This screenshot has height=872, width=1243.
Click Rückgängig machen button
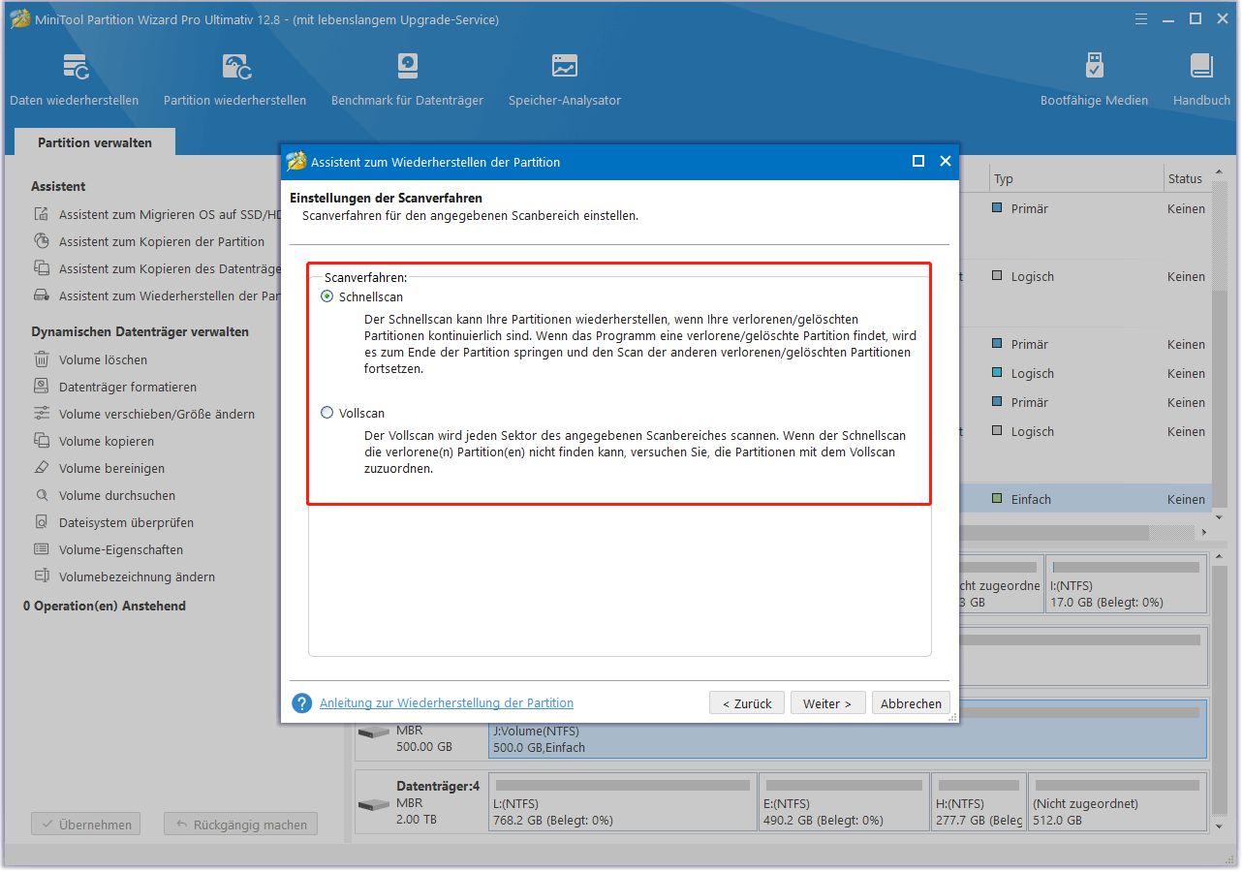pos(240,825)
